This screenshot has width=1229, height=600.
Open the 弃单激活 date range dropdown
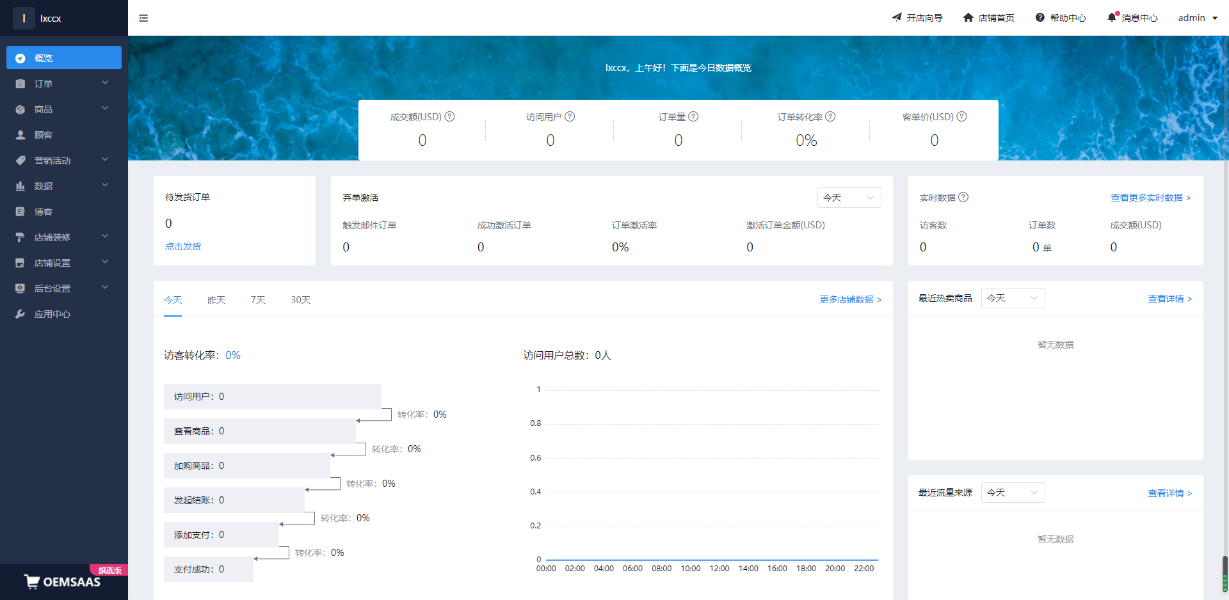pyautogui.click(x=849, y=198)
